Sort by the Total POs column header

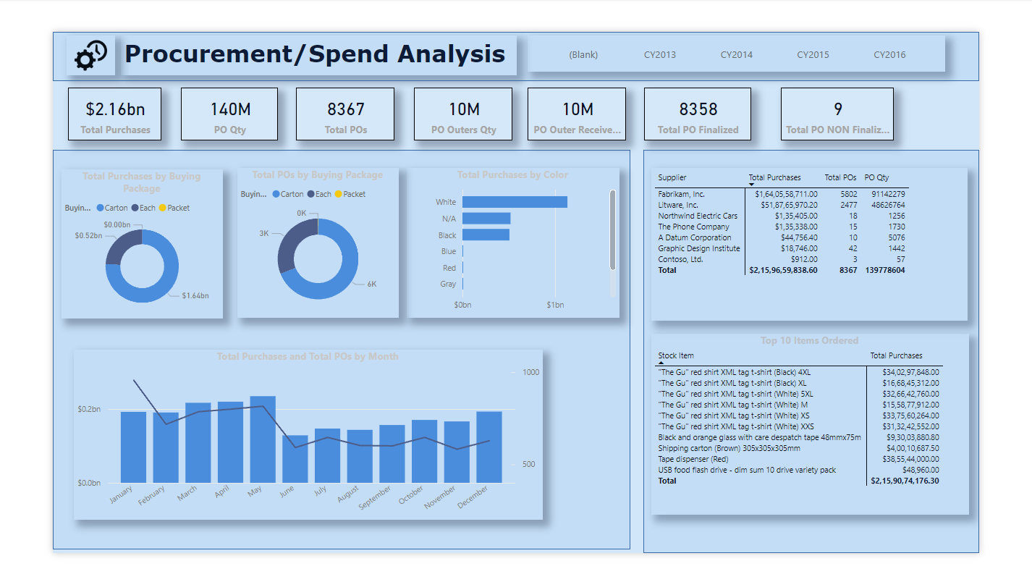(x=840, y=177)
